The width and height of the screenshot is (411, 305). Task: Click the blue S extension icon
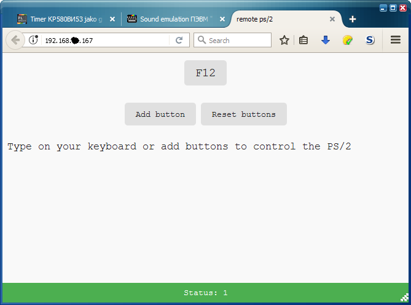pos(370,40)
